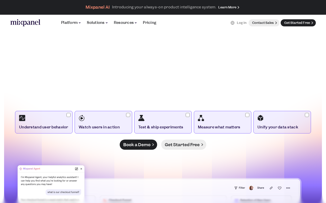The width and height of the screenshot is (326, 203).
Task: Click the Test & ship experiments flask icon
Action: [141, 118]
